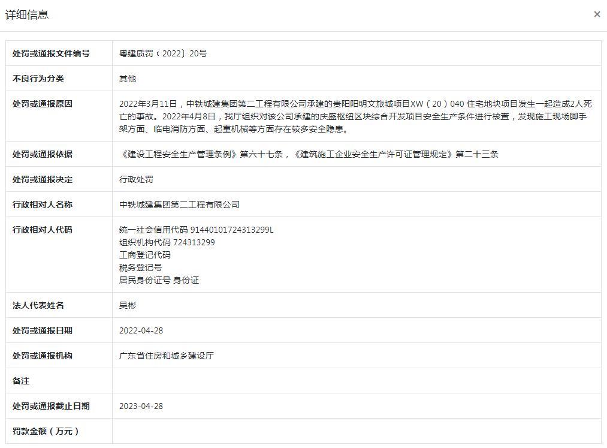Select the 处罚或通报机构 label
The width and height of the screenshot is (607, 448).
click(x=42, y=356)
